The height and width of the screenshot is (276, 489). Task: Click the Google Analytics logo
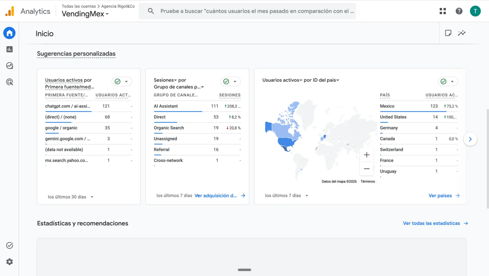point(9,11)
